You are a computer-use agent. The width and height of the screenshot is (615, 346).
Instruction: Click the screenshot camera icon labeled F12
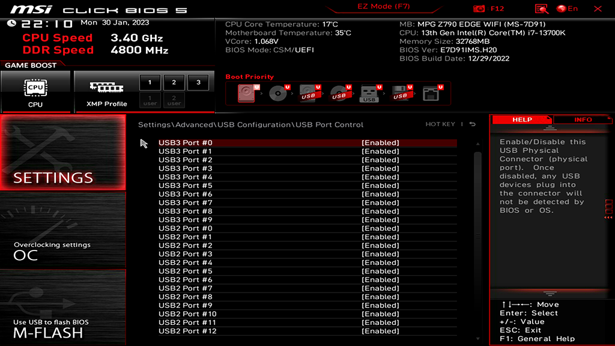click(480, 8)
